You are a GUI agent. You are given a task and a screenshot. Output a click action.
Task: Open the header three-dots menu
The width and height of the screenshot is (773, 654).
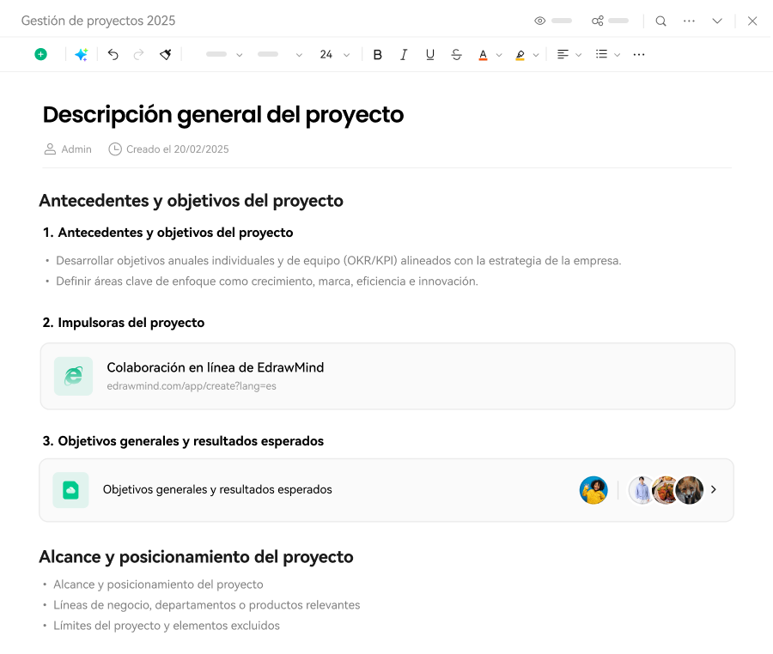689,21
